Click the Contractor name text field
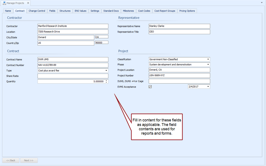 73,26
